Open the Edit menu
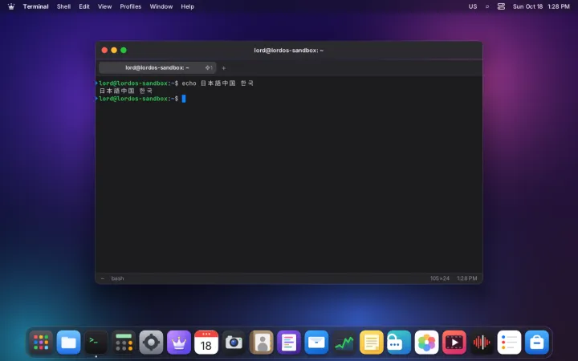Viewport: 578px width, 361px height. coord(84,6)
